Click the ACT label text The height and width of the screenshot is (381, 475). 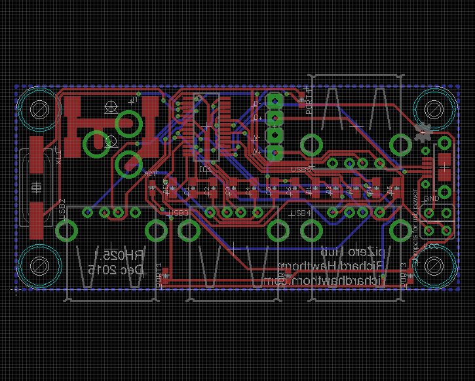[151, 173]
